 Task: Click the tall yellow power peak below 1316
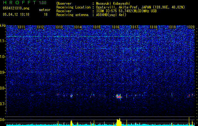pos(119,122)
